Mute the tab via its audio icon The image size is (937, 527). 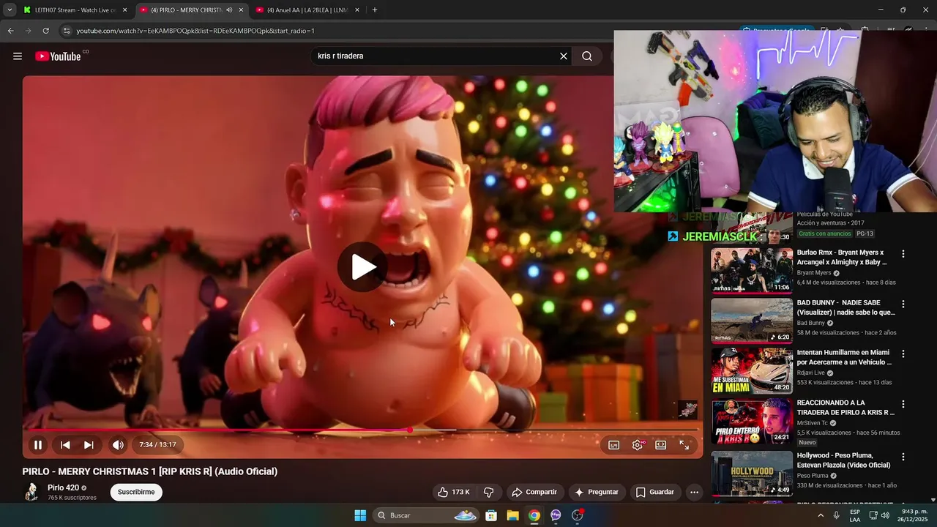pos(229,10)
